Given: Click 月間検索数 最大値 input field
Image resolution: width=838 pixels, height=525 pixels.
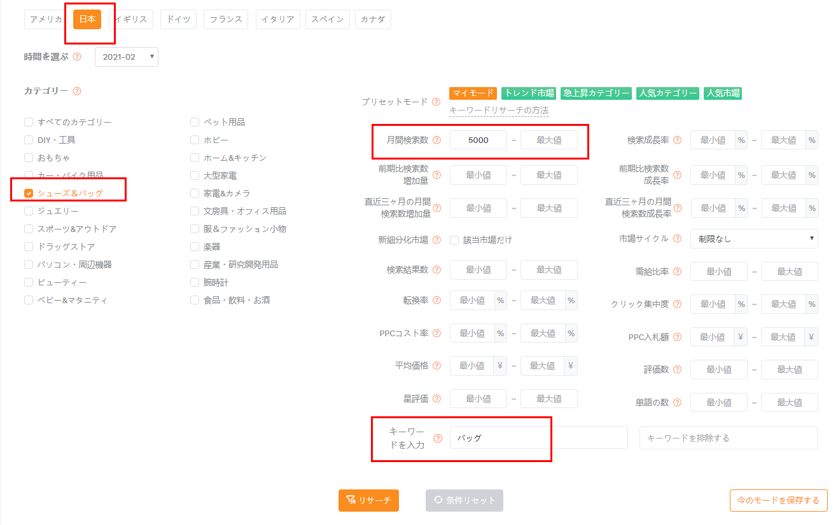Looking at the screenshot, I should coord(549,140).
